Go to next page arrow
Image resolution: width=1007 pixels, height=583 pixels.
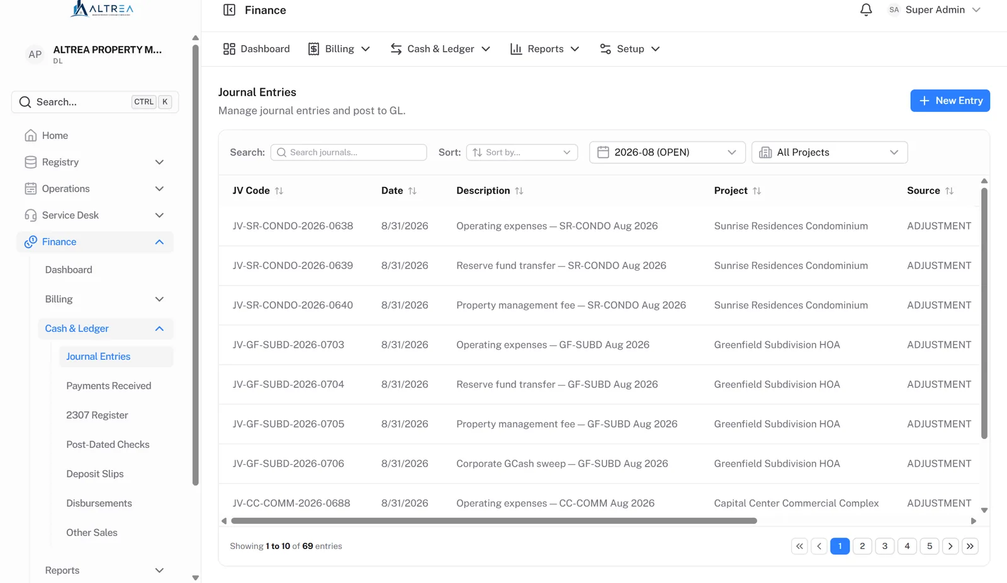pos(950,546)
